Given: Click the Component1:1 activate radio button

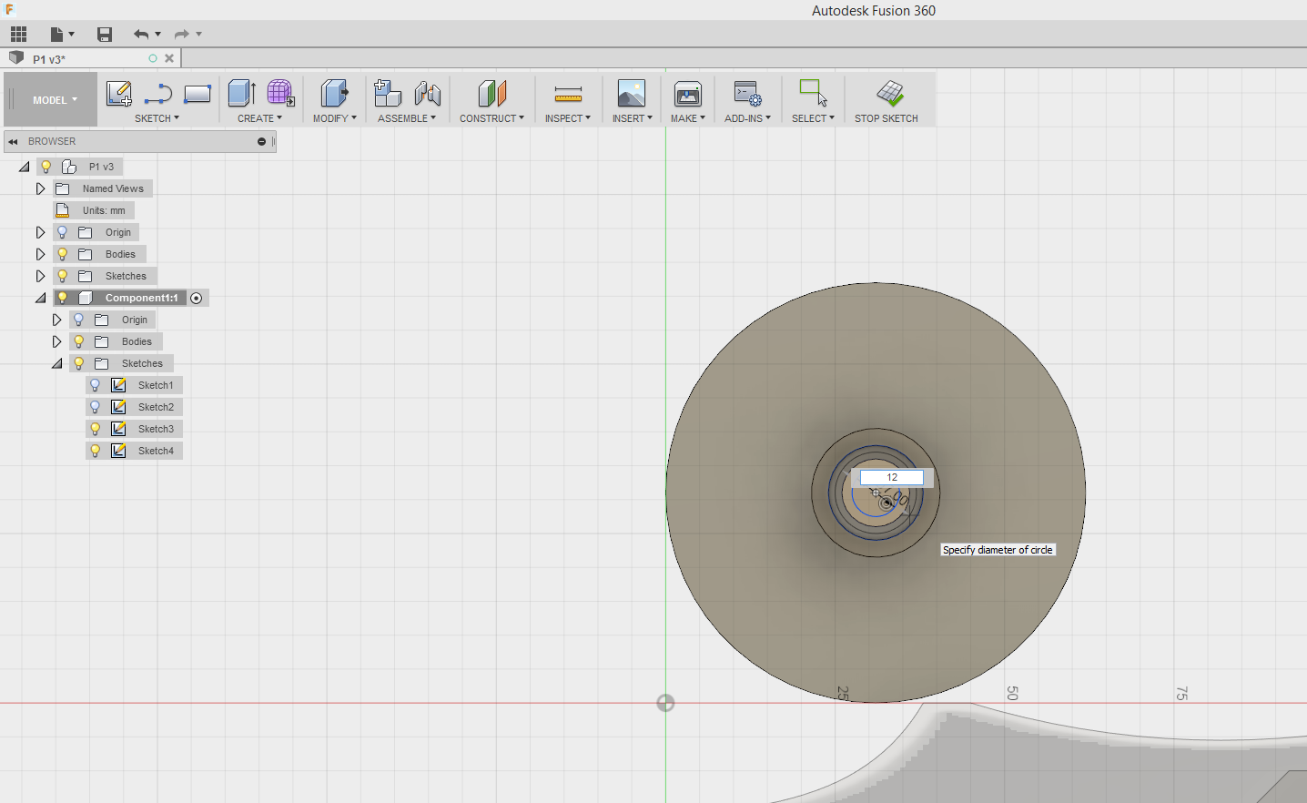Looking at the screenshot, I should (x=197, y=299).
